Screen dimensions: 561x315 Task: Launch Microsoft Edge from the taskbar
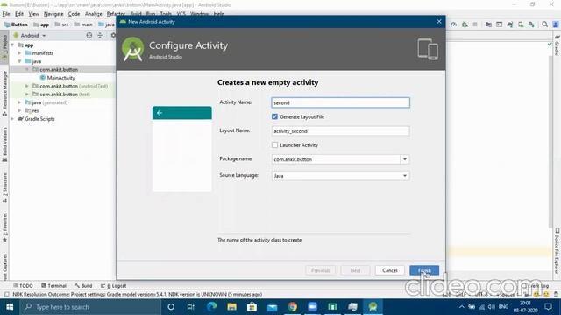tap(211, 307)
